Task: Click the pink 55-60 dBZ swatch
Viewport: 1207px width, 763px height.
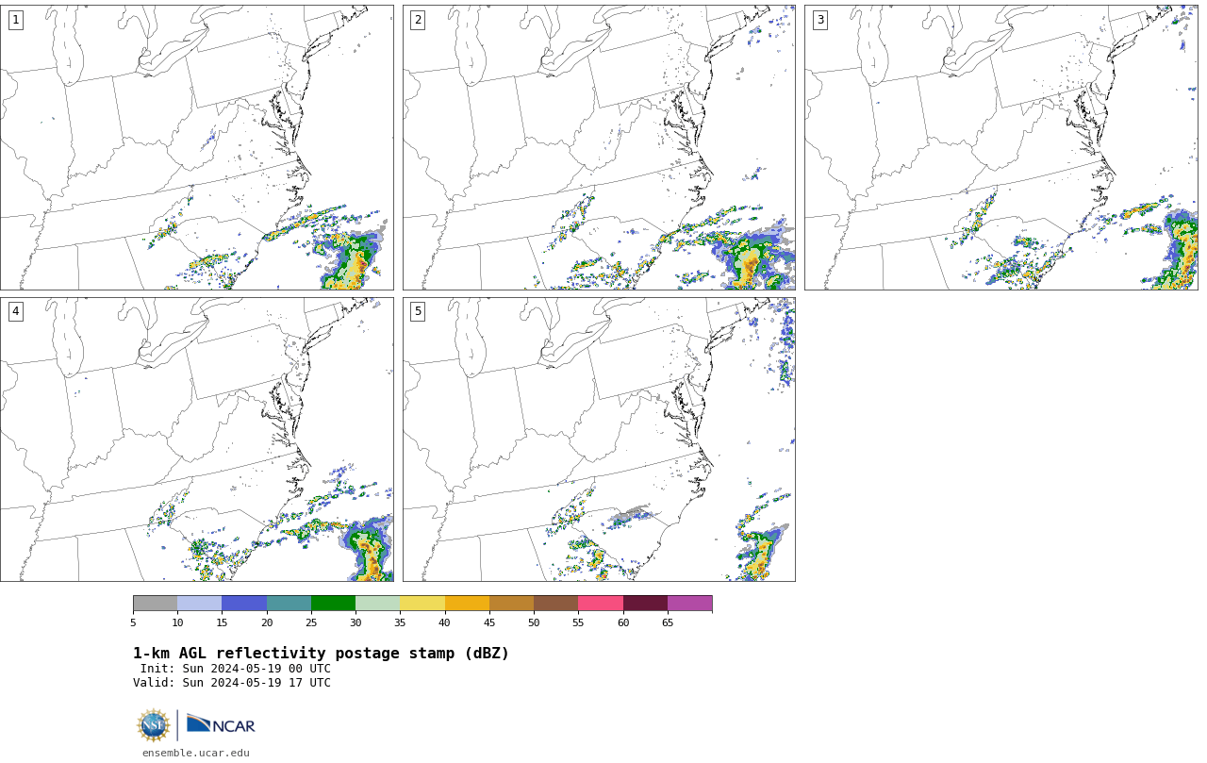Action: 601,604
